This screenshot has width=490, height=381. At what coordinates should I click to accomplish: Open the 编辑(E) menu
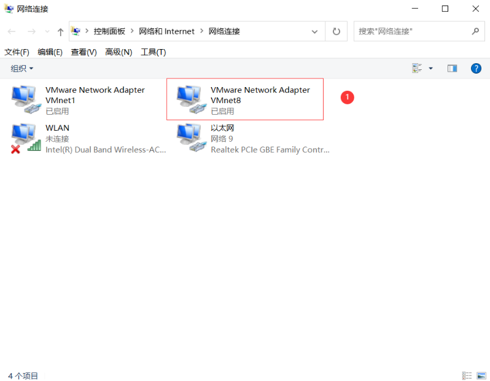(x=50, y=52)
